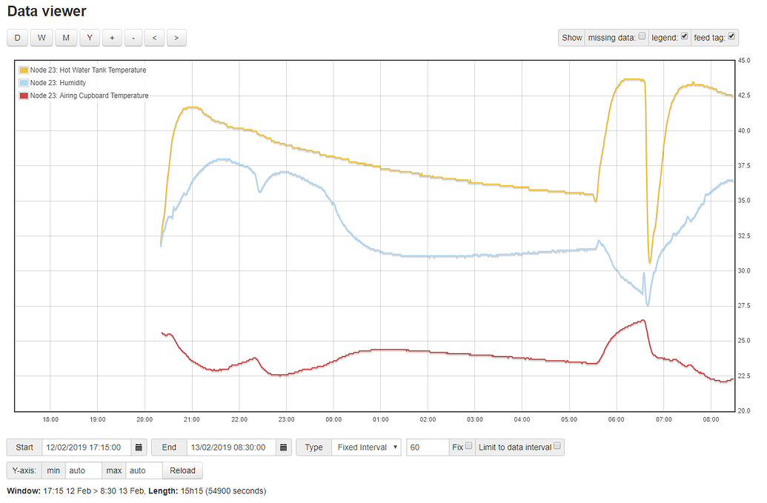Select year view with the Y button

tap(89, 37)
